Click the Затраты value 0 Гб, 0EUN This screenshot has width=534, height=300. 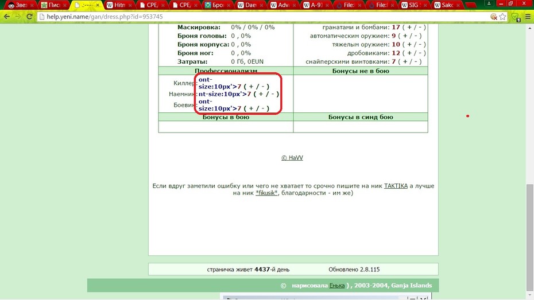[247, 62]
